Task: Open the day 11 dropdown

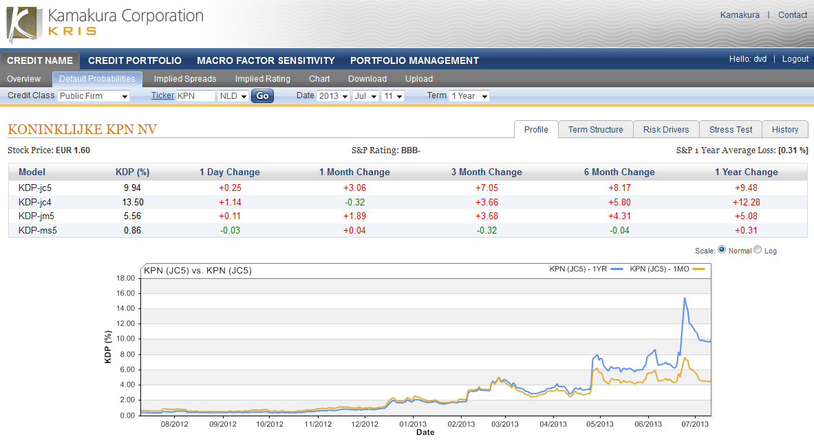Action: 392,96
